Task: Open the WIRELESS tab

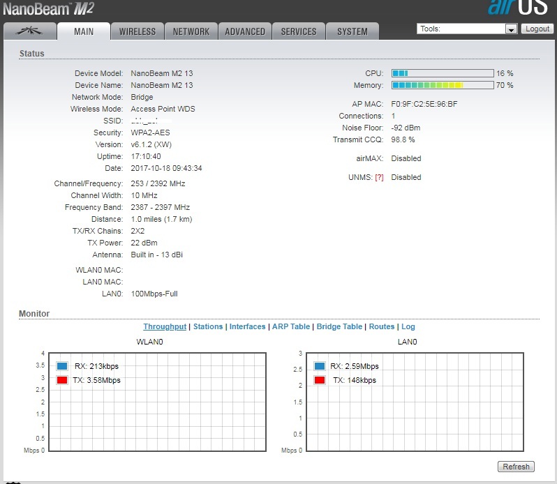Action: [x=138, y=31]
